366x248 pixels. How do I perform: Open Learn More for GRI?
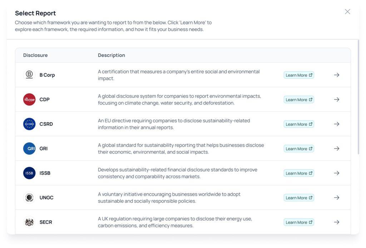click(x=299, y=149)
